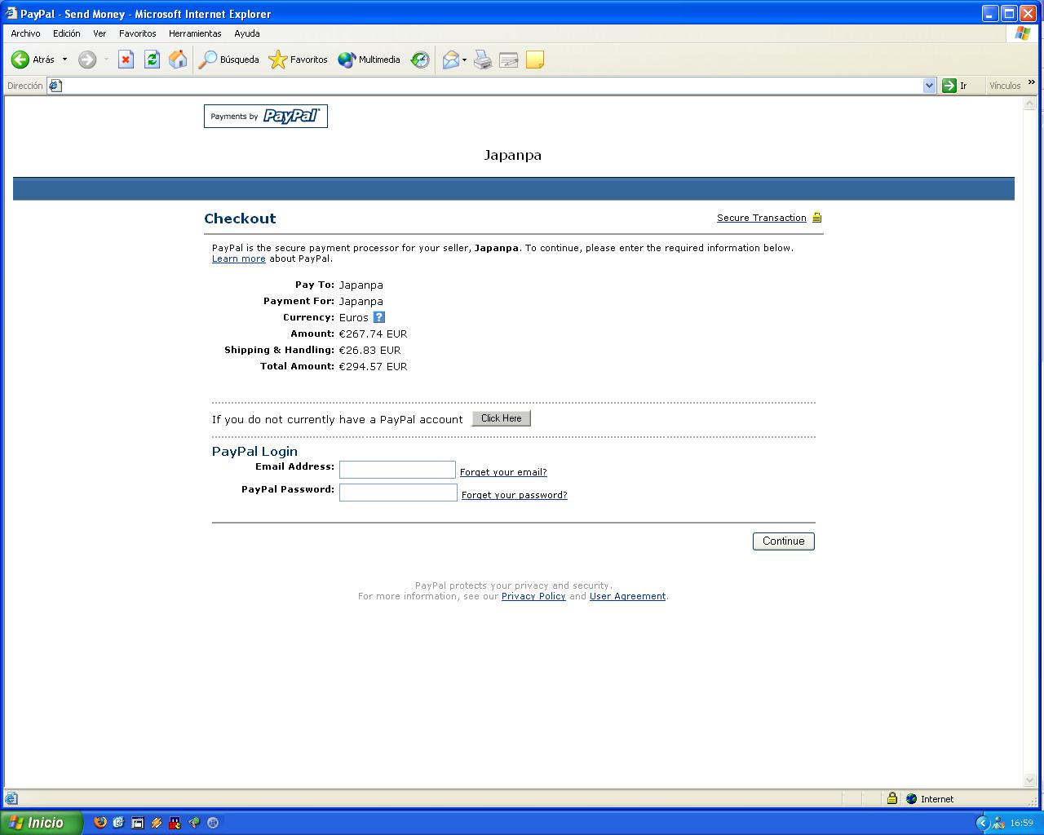Click the Vínculos links bar label
Screen dimensions: 1044x835
pyautogui.click(x=1005, y=86)
